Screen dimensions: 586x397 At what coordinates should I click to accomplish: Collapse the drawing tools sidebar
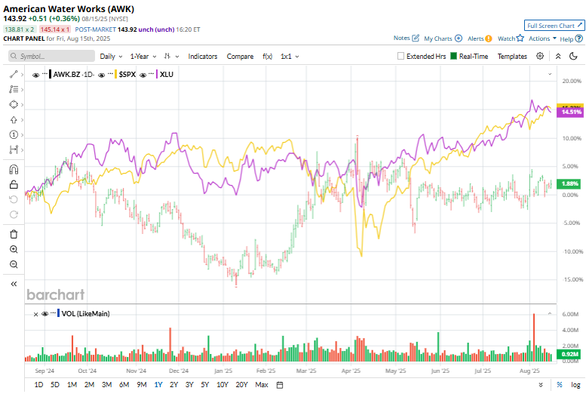tap(14, 284)
